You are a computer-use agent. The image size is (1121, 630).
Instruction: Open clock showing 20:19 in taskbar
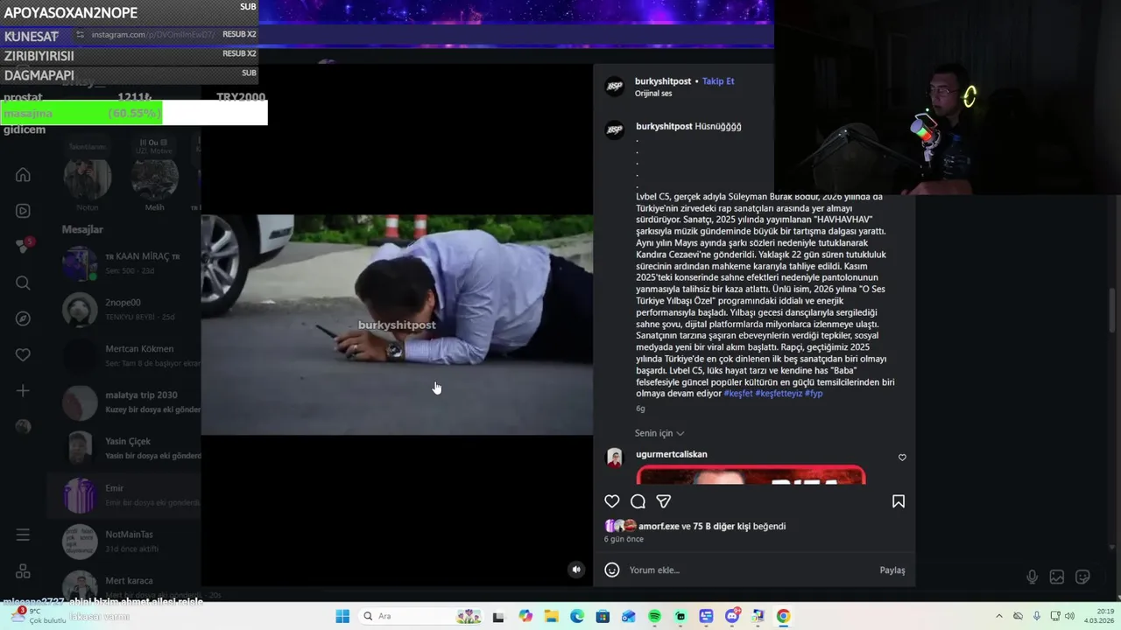click(1099, 616)
